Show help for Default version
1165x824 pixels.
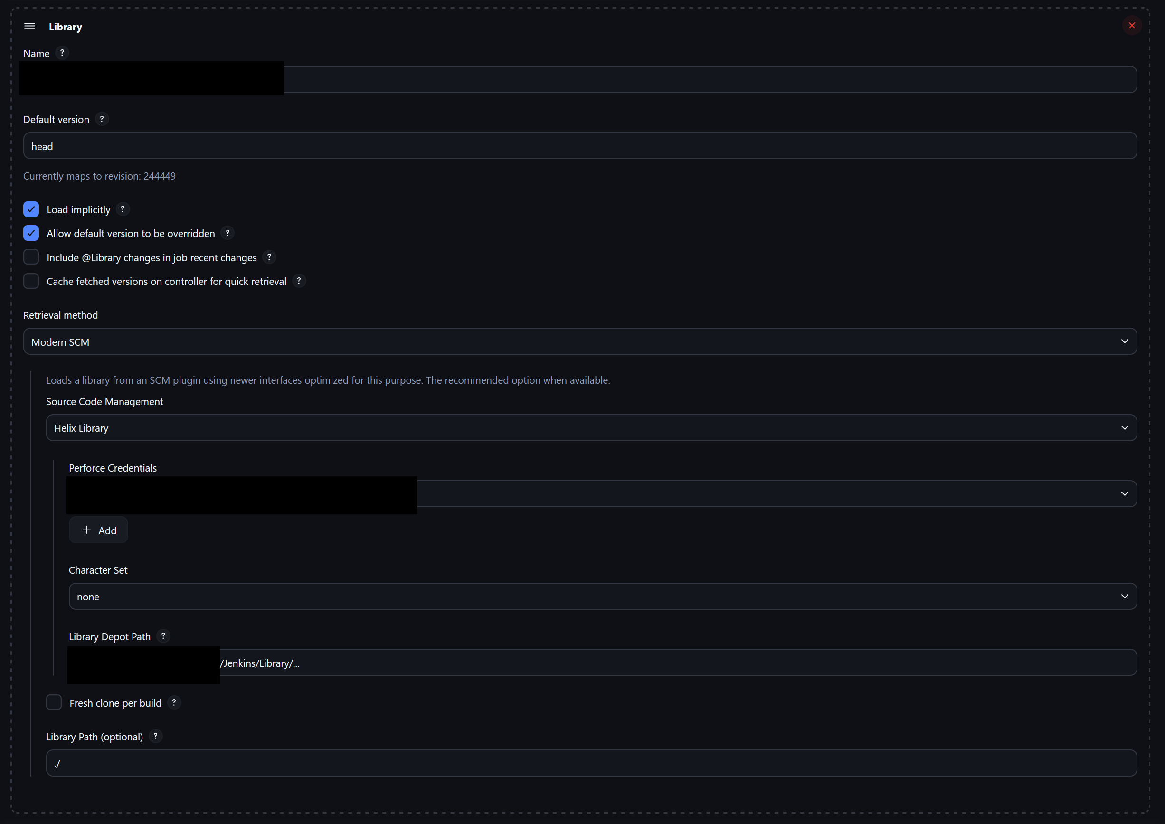tap(102, 119)
